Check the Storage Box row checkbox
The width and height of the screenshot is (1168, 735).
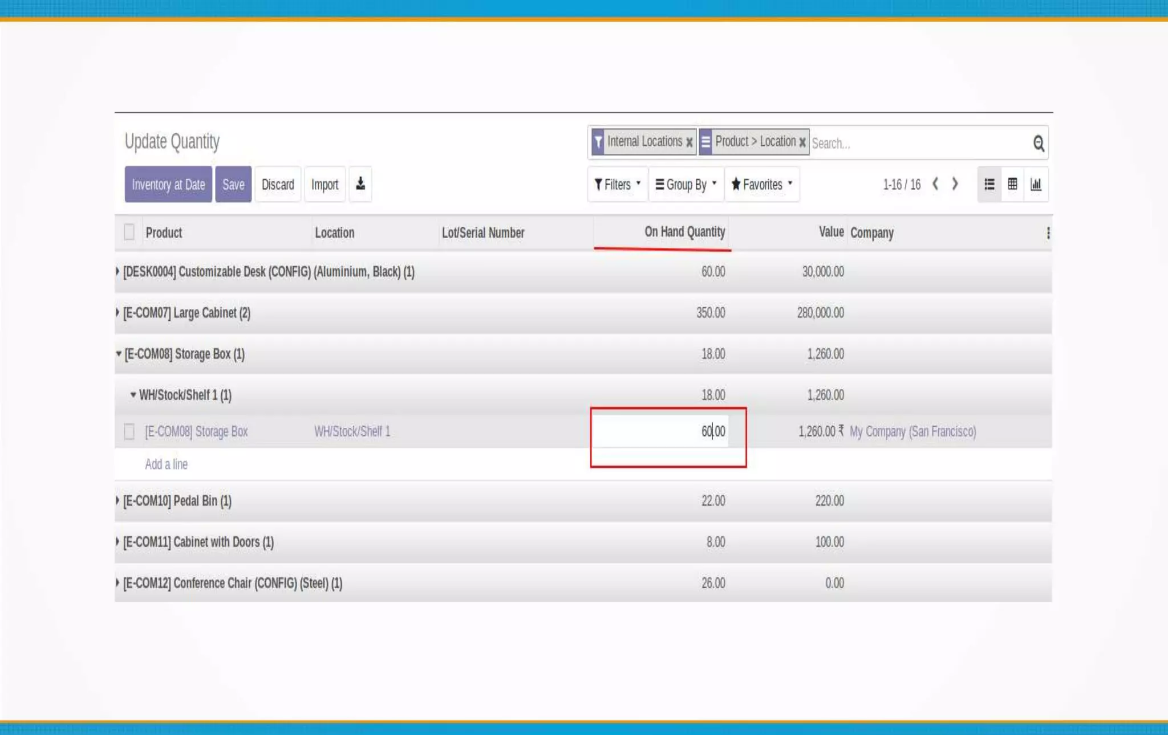129,431
